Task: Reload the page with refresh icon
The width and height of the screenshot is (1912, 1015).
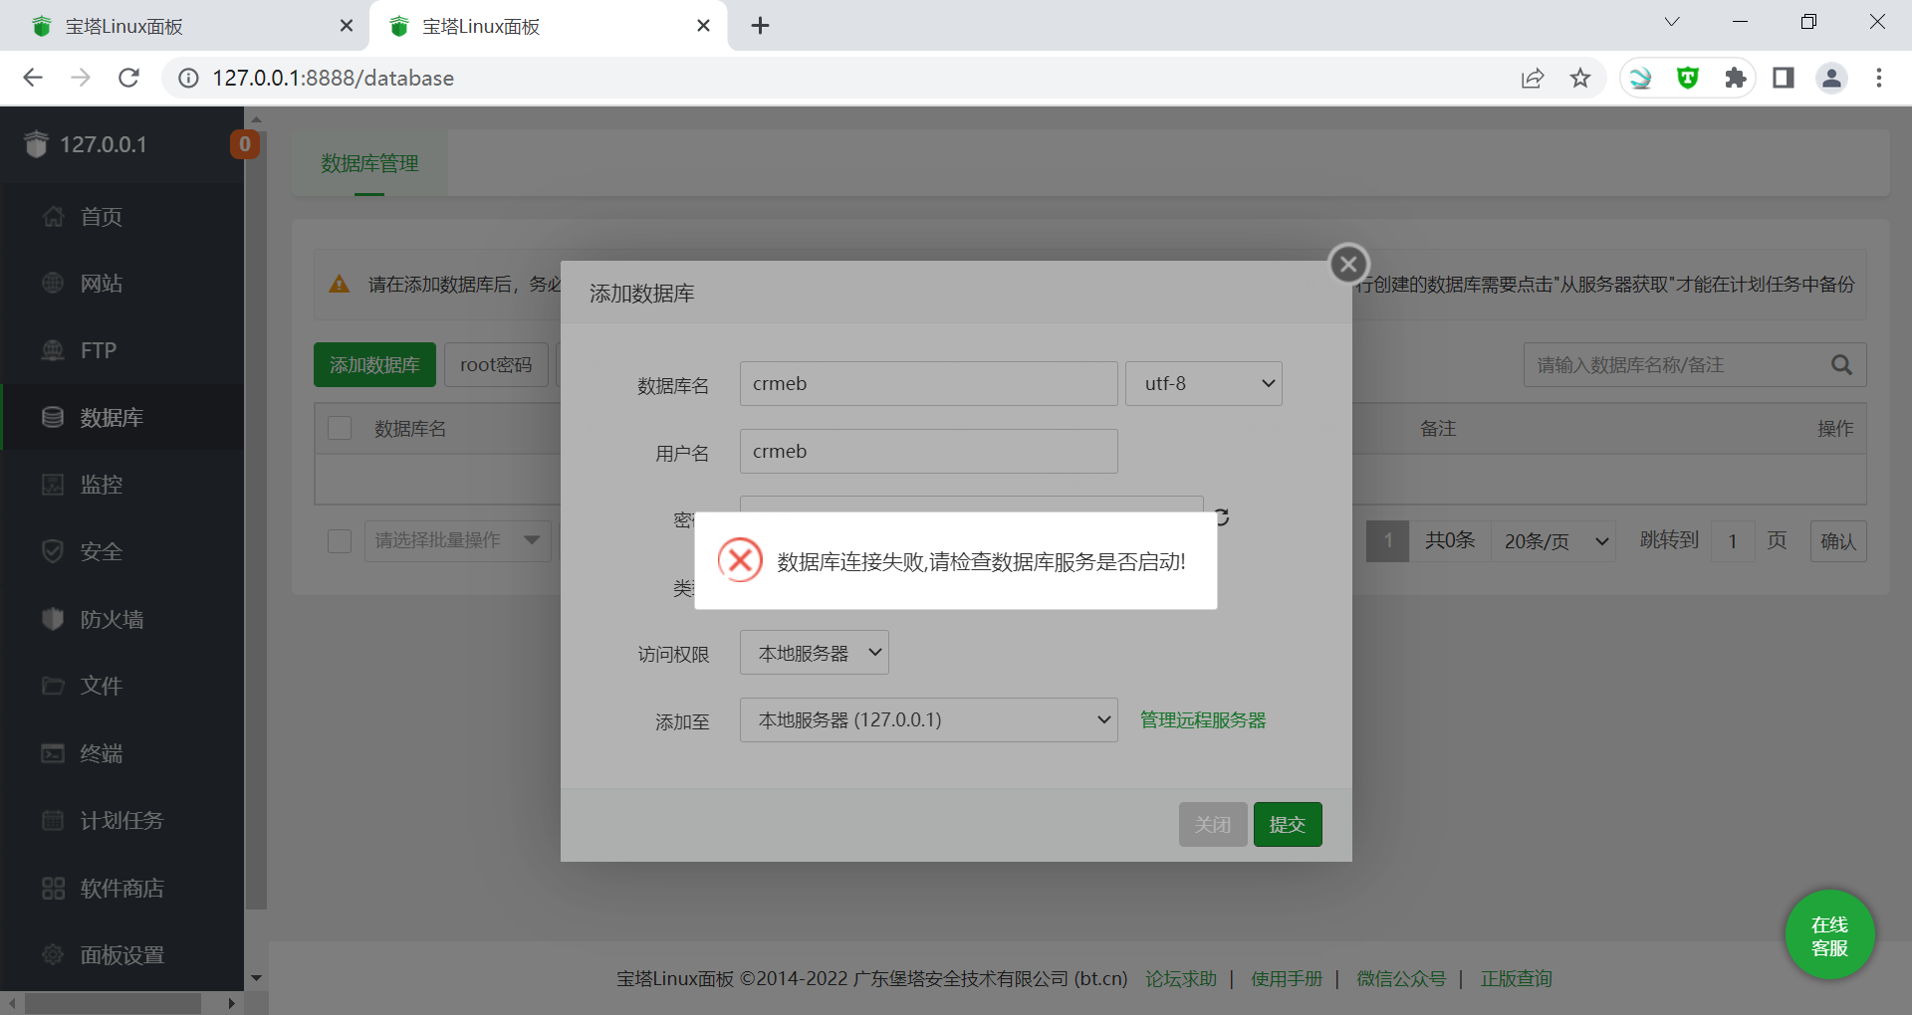Action: [128, 78]
